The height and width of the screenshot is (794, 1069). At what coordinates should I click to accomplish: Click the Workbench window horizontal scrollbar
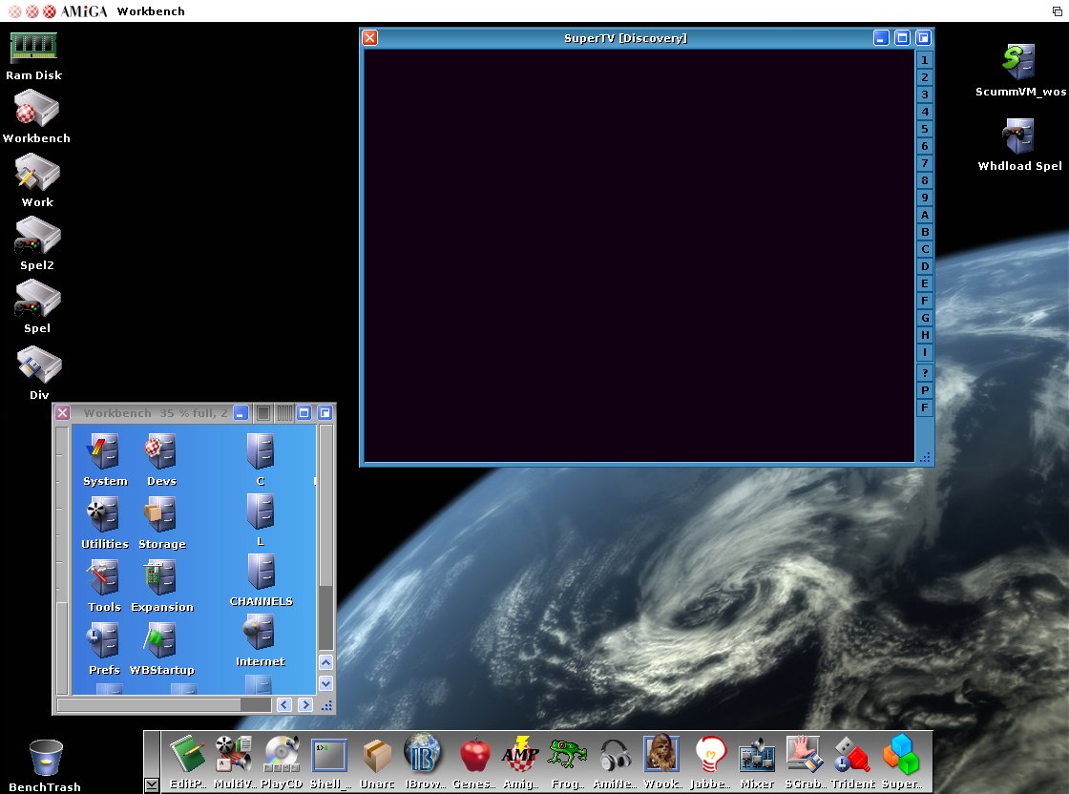tap(164, 704)
